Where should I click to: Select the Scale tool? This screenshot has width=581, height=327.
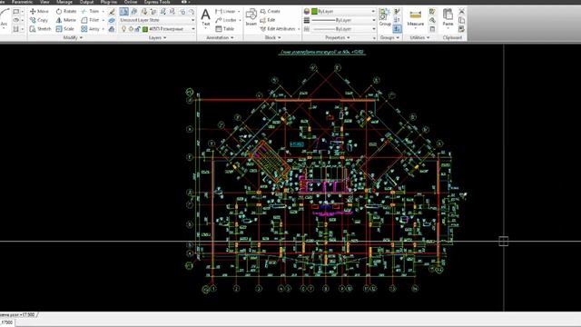tap(65, 29)
